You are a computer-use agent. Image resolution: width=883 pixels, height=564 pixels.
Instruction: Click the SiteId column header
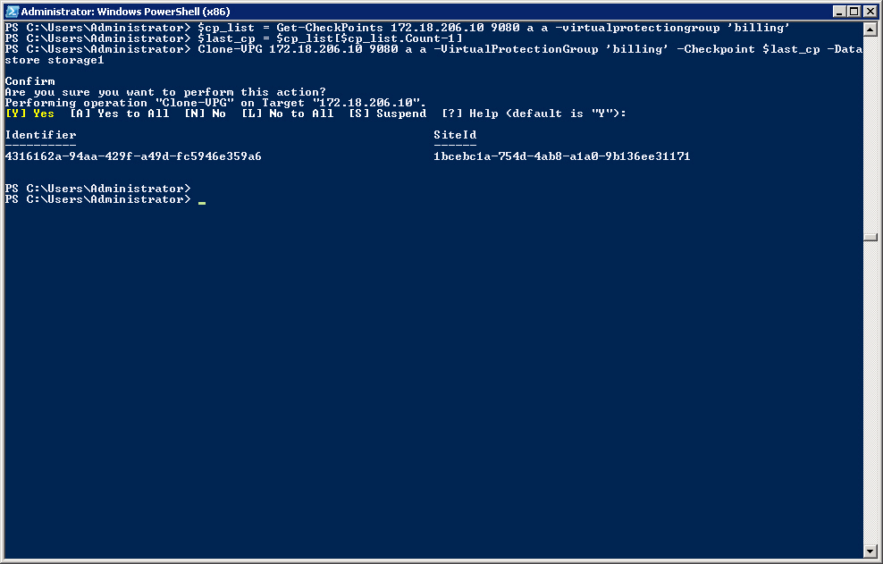pos(455,135)
